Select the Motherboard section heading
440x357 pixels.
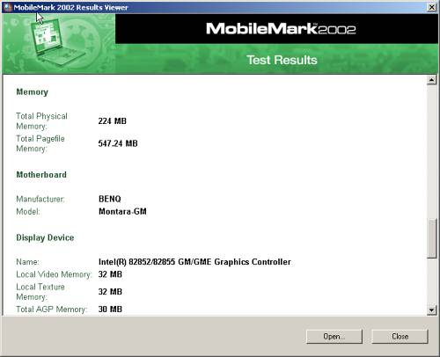(41, 175)
